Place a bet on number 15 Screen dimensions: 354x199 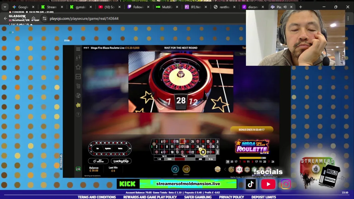177,142
